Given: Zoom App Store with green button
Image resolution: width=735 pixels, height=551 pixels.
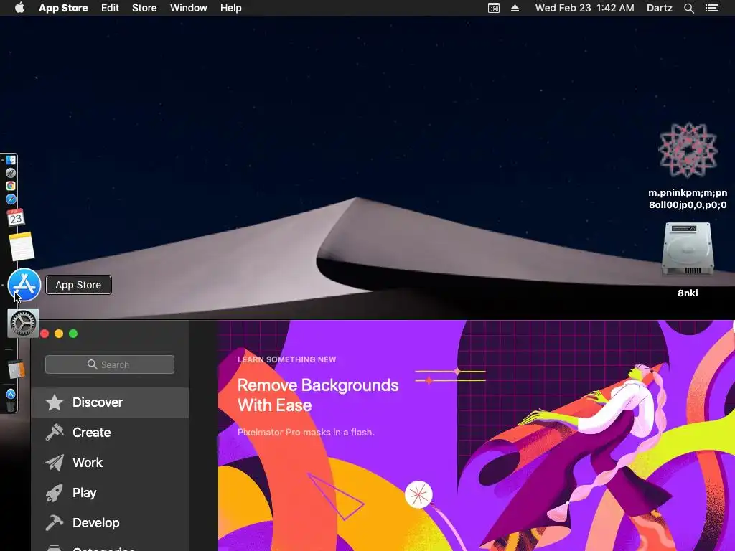Looking at the screenshot, I should tap(73, 334).
